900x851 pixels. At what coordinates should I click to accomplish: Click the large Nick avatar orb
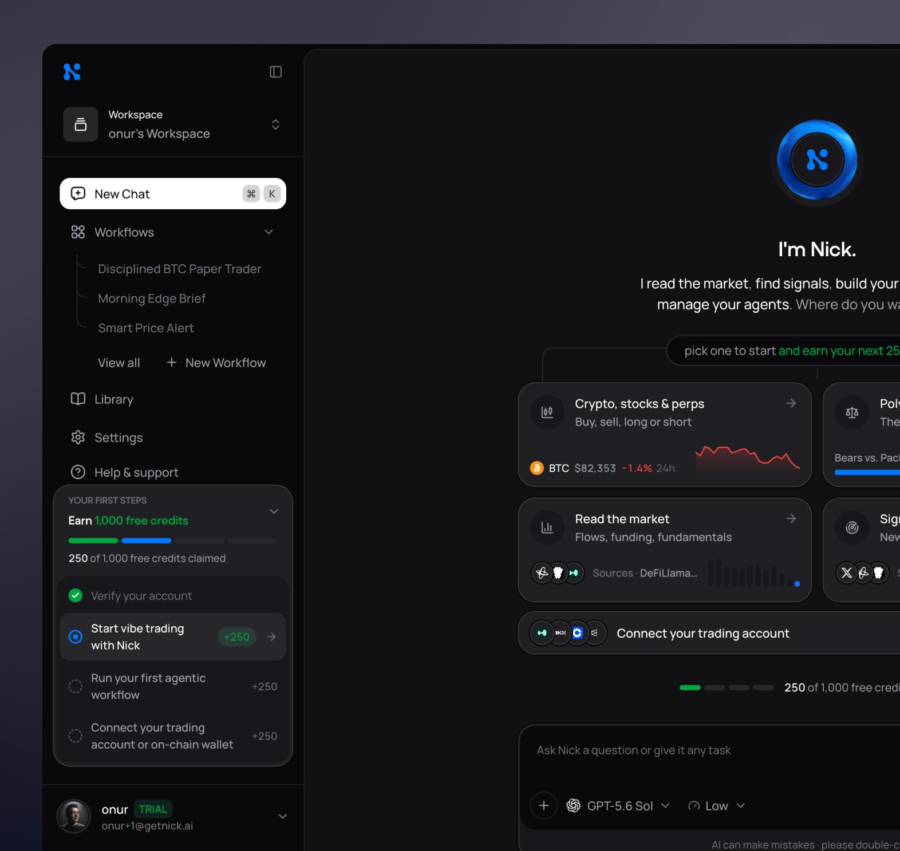pos(817,160)
